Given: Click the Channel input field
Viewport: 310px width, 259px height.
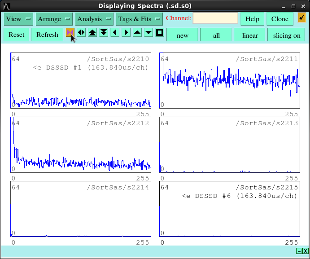Looking at the screenshot, I should 215,18.
